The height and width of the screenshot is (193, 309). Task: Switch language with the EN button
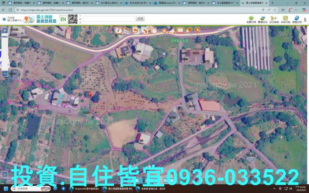click(63, 19)
